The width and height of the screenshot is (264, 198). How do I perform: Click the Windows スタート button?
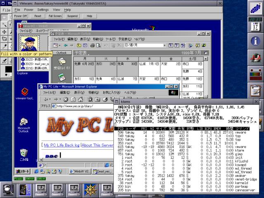(x=23, y=172)
